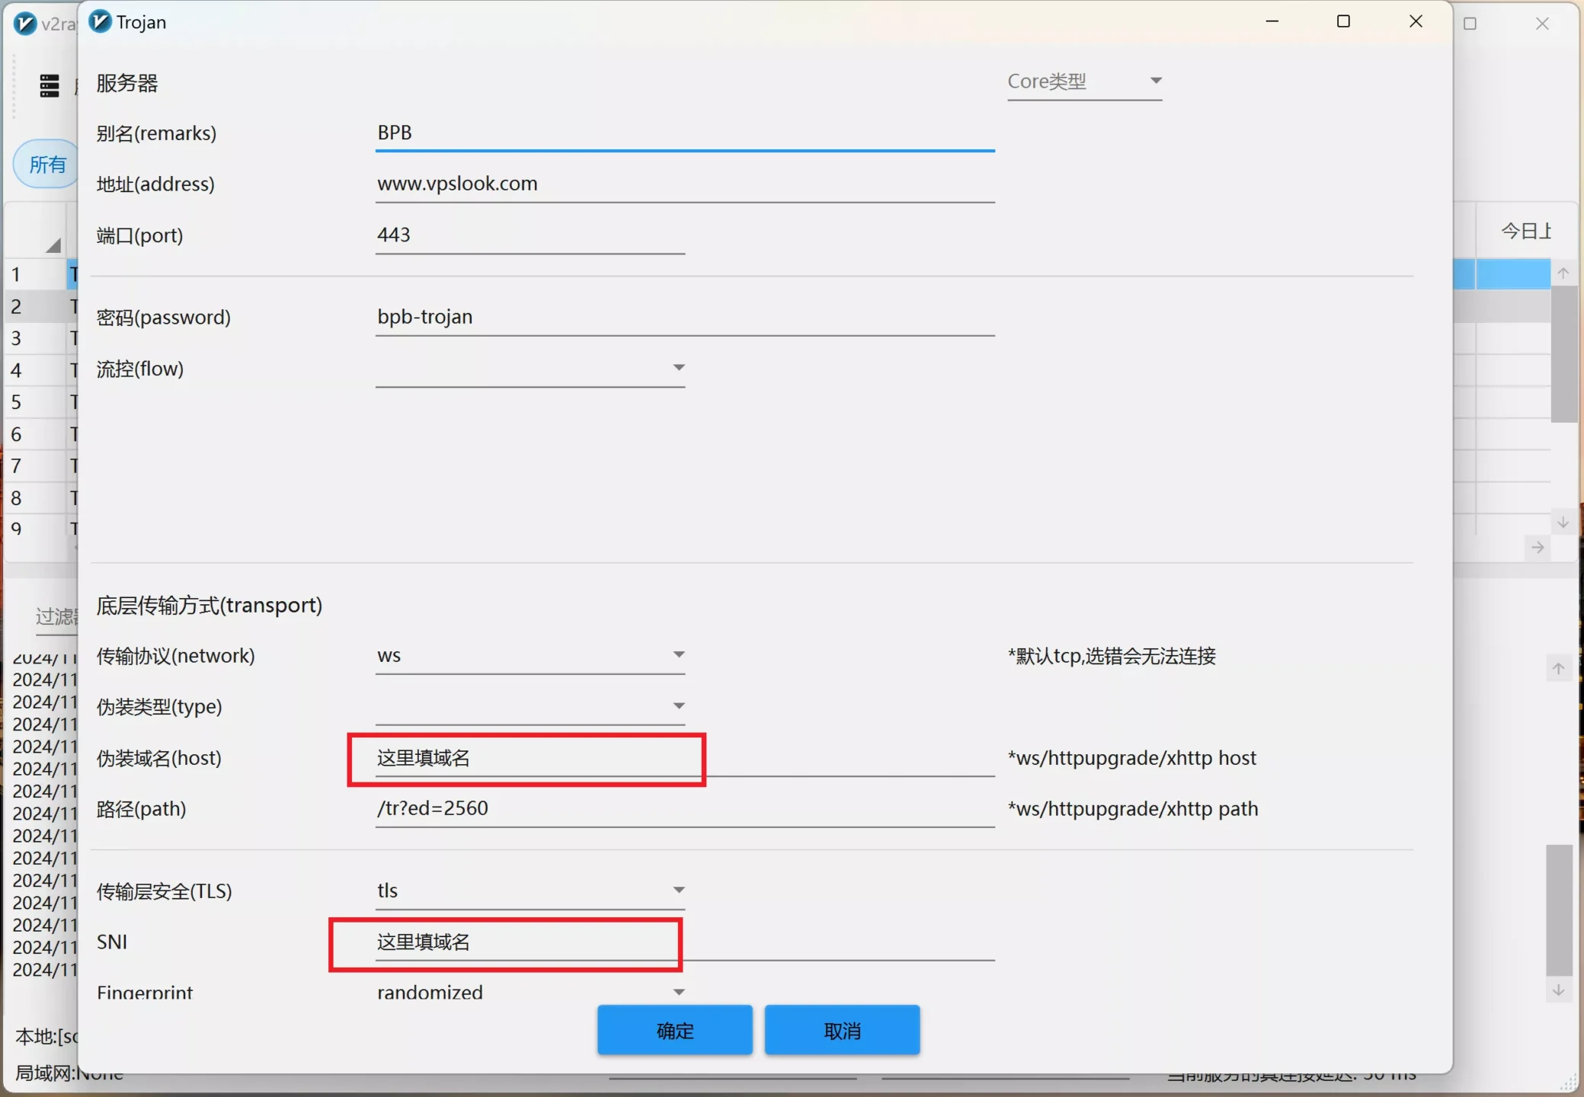The image size is (1584, 1097).
Task: Select the 所有 tab in background
Action: (47, 164)
